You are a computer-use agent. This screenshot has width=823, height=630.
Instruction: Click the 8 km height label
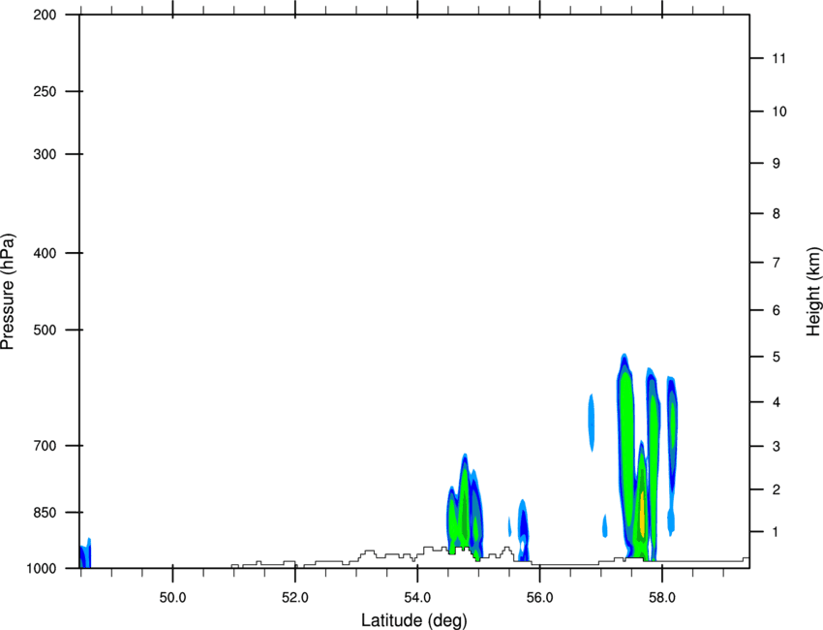tap(777, 213)
